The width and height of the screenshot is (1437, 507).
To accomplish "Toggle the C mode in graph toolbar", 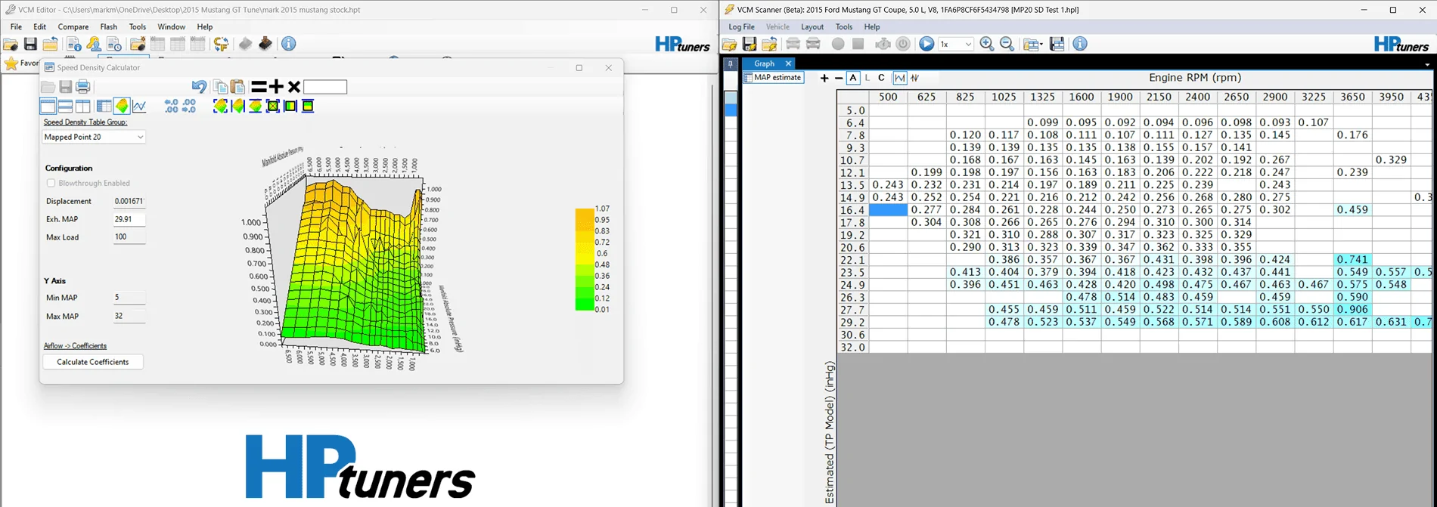I will click(881, 78).
